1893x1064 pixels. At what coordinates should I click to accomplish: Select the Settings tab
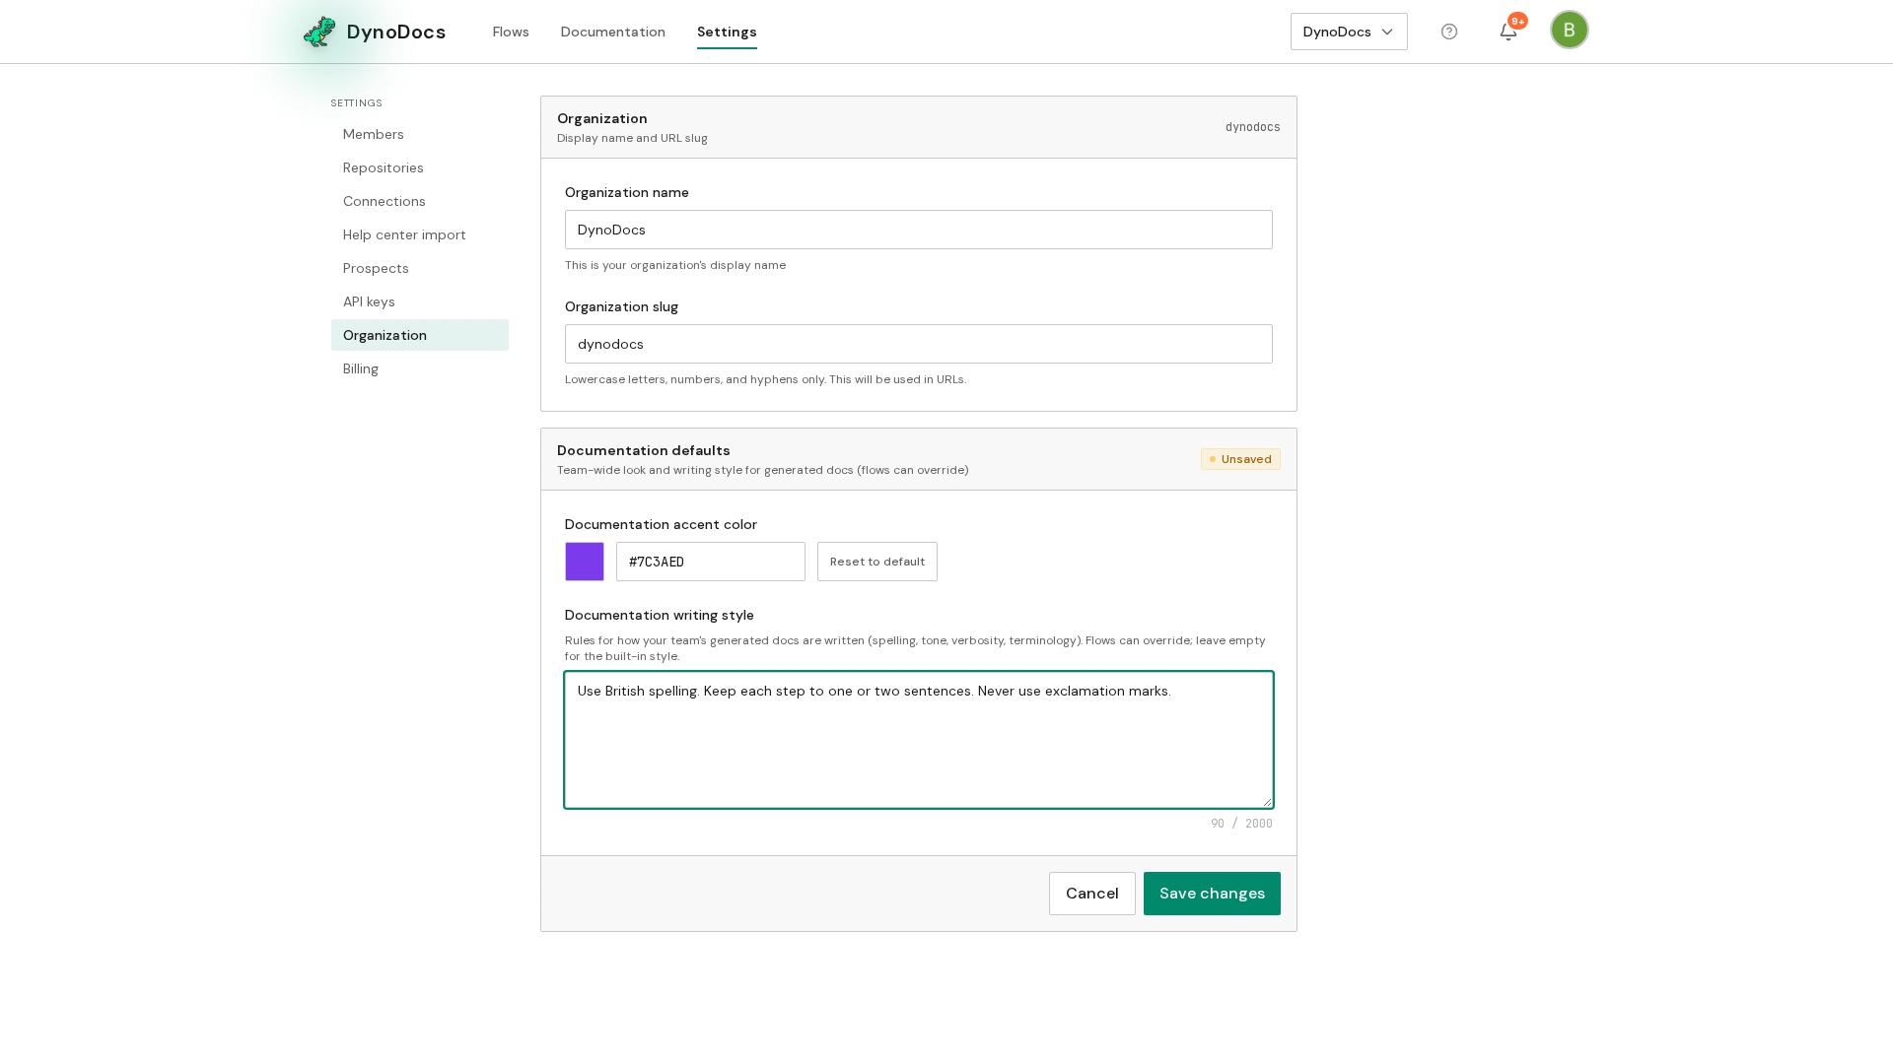[727, 32]
